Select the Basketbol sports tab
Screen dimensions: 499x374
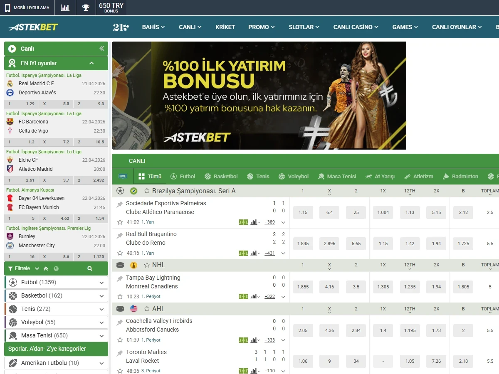point(221,176)
